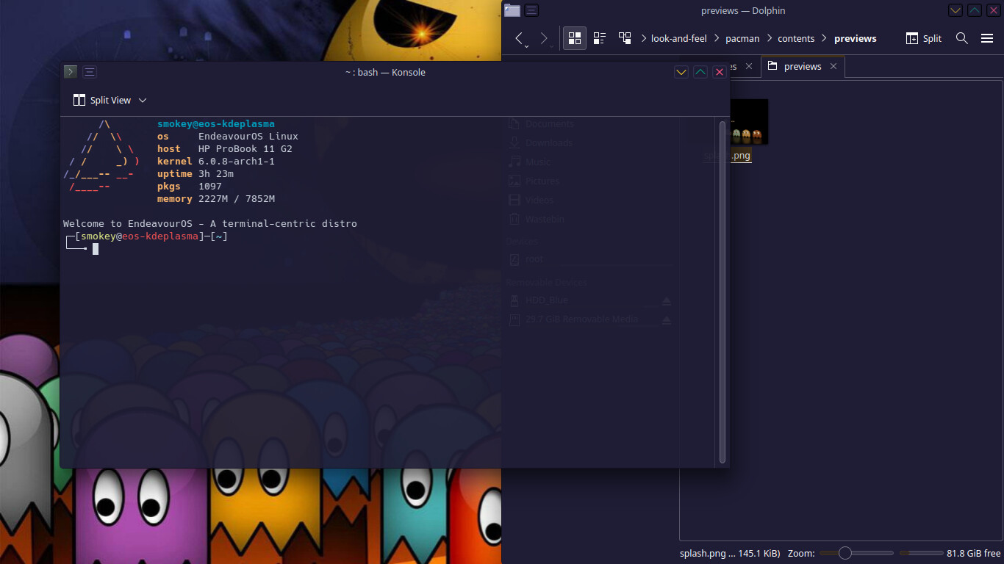Go back in Dolphin folder history
The height and width of the screenshot is (564, 1004).
click(x=519, y=38)
